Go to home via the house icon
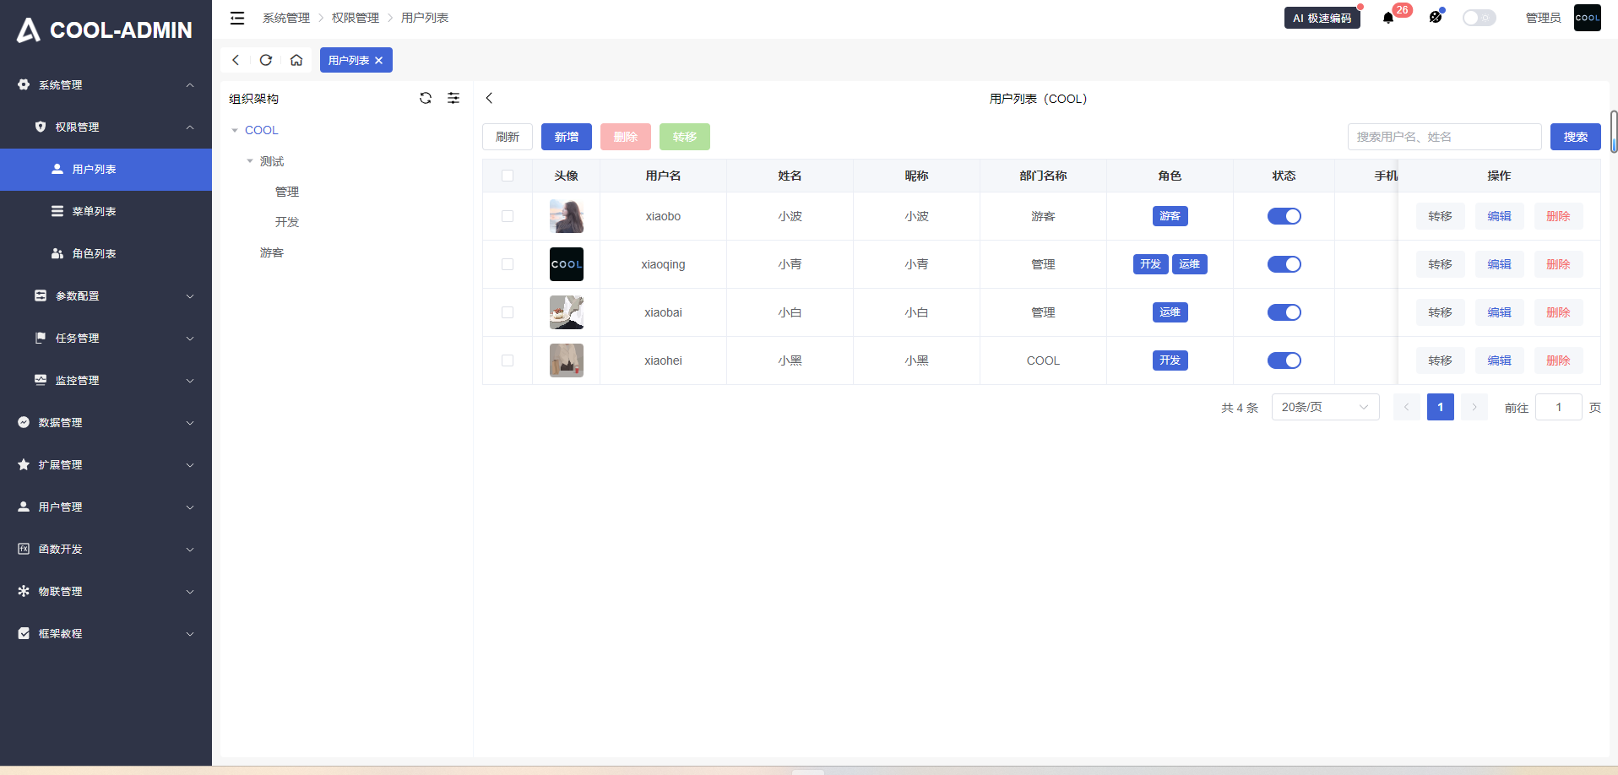This screenshot has height=775, width=1618. [x=296, y=60]
